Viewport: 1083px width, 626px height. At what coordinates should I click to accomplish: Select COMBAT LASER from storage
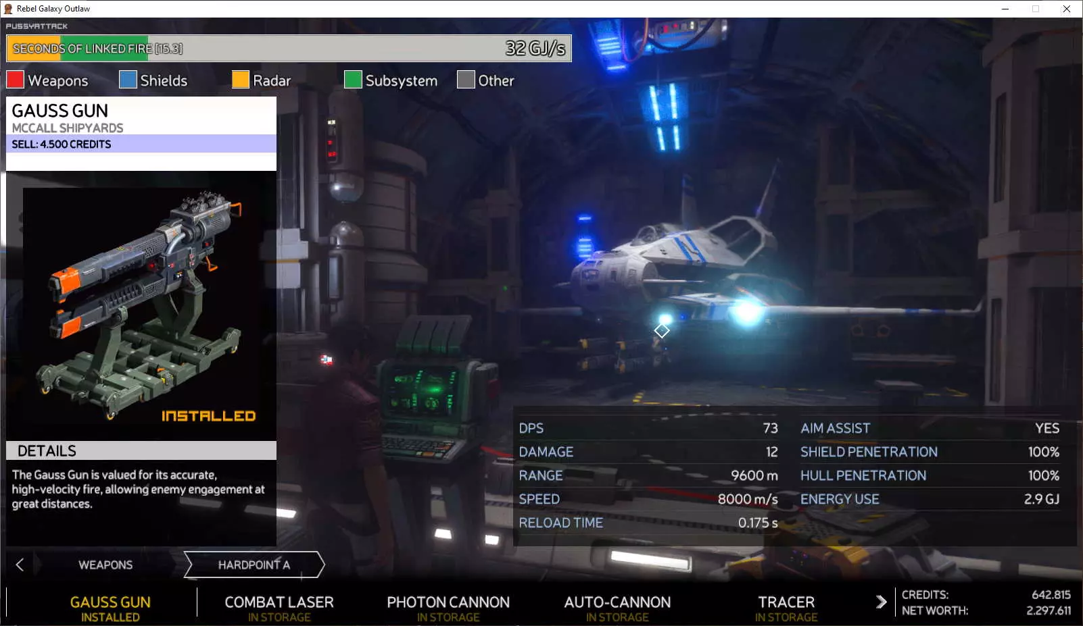pyautogui.click(x=279, y=608)
